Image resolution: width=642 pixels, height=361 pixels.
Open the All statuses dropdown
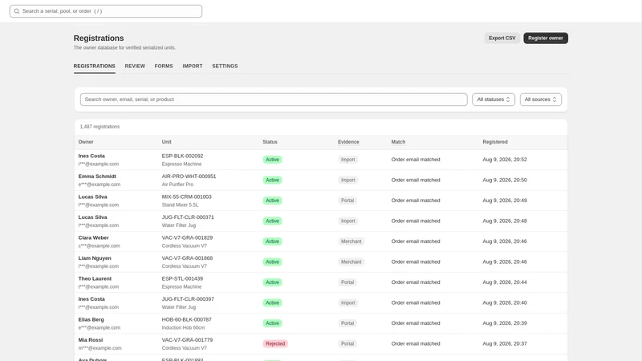click(494, 99)
